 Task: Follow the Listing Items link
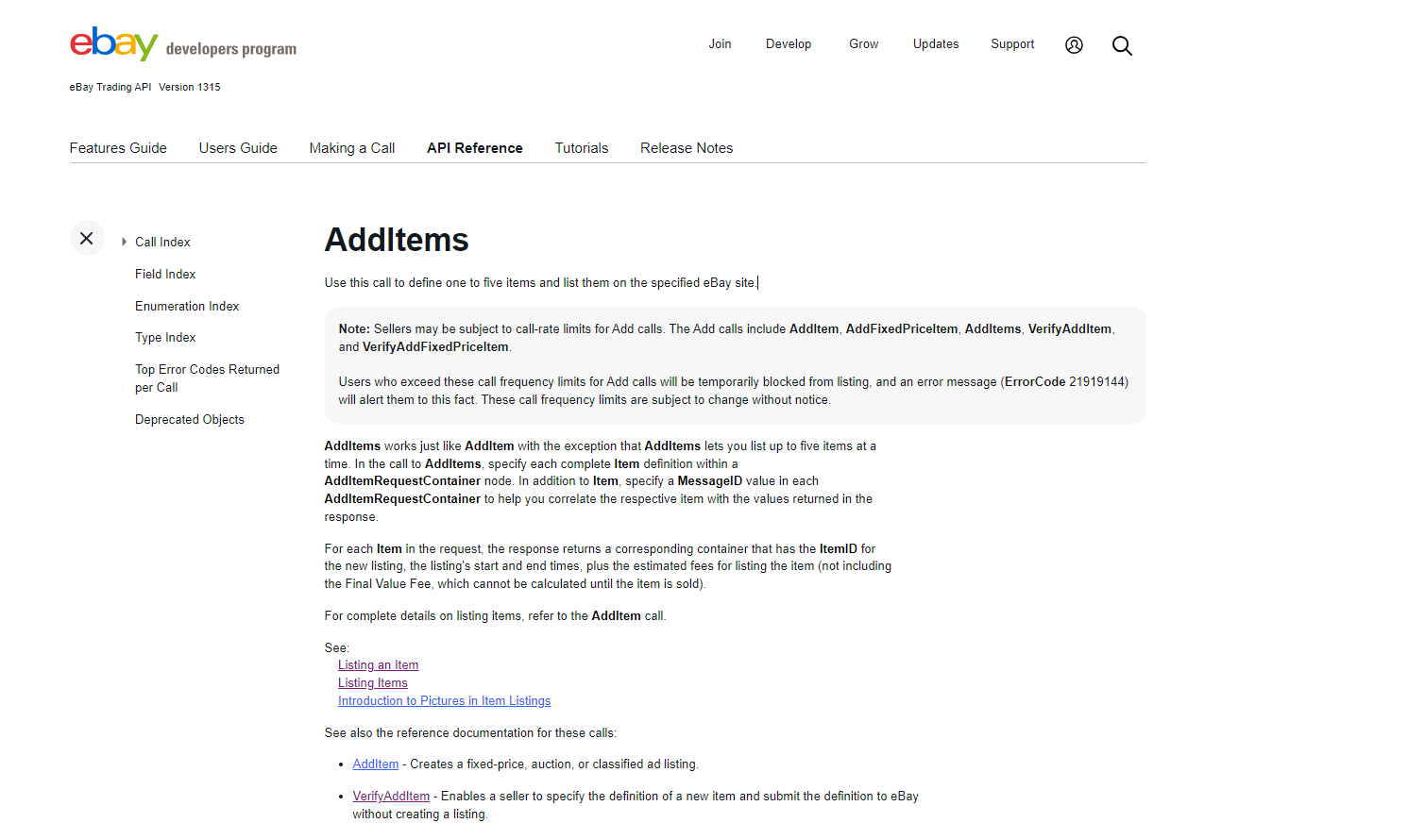click(x=373, y=682)
